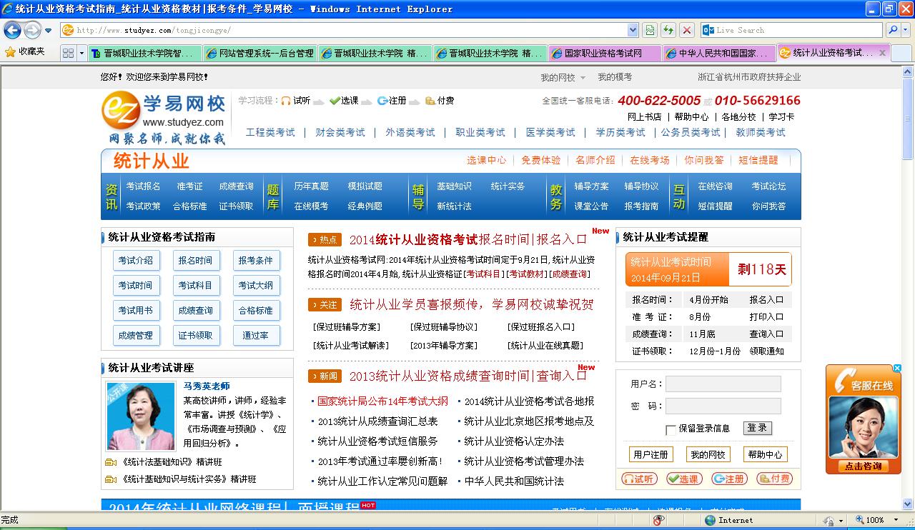The image size is (915, 530).
Task: Click the 报考条件 guide button
Action: (x=256, y=261)
